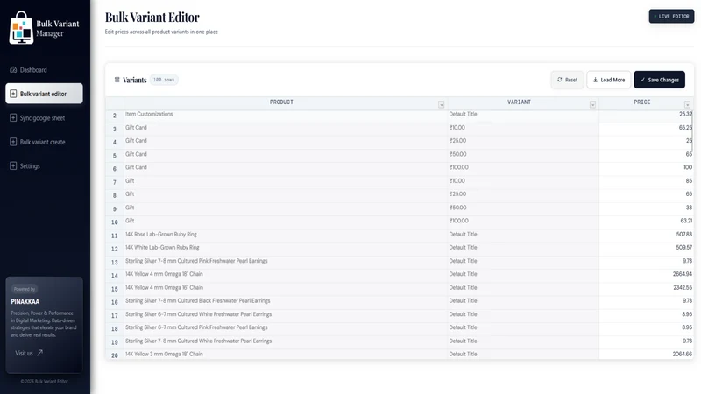The image size is (701, 394).
Task: Open the PRODUCT column filter dropdown
Action: (x=442, y=104)
